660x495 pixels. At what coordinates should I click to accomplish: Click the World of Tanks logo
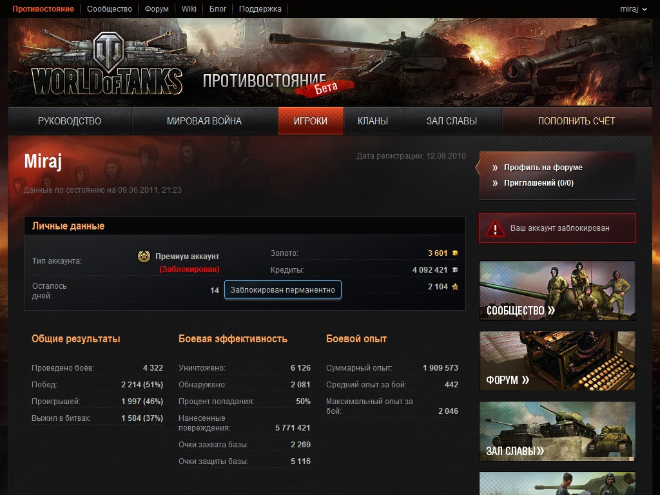108,63
